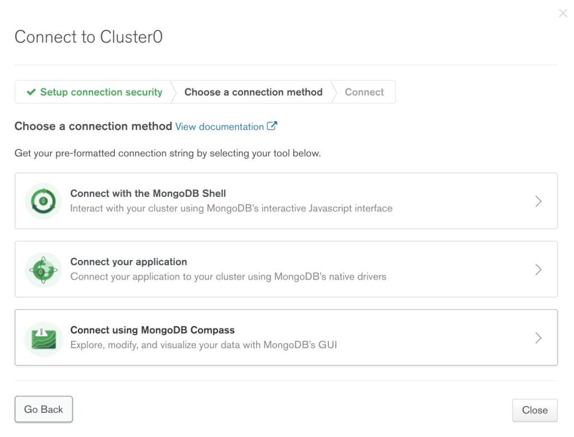Choose the Connect your application title text
Image resolution: width=574 pixels, height=437 pixels.
pyautogui.click(x=128, y=262)
